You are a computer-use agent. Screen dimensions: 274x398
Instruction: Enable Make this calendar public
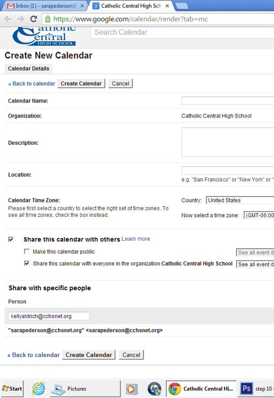tap(27, 251)
